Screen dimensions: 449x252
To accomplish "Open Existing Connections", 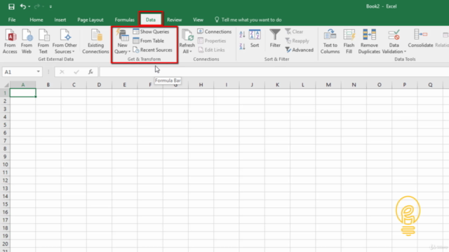I will tap(95, 41).
